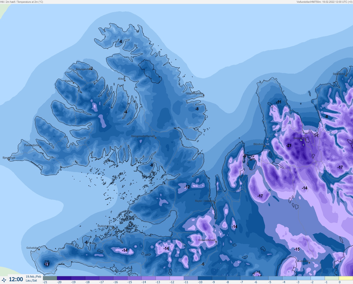353x284 pixels.
Task: Click the Veðurstofan/HM750m timestamp header
Action: 325,2
